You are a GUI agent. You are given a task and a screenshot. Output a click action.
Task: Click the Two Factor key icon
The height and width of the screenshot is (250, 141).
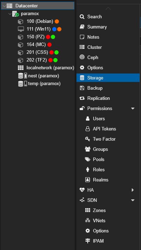[x=88, y=139]
